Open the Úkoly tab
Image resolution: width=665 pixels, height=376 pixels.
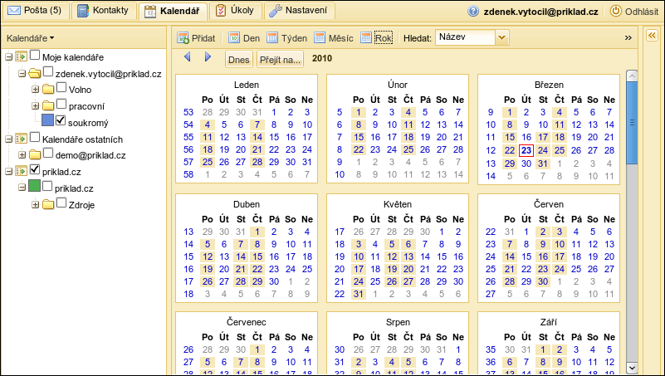tap(234, 11)
